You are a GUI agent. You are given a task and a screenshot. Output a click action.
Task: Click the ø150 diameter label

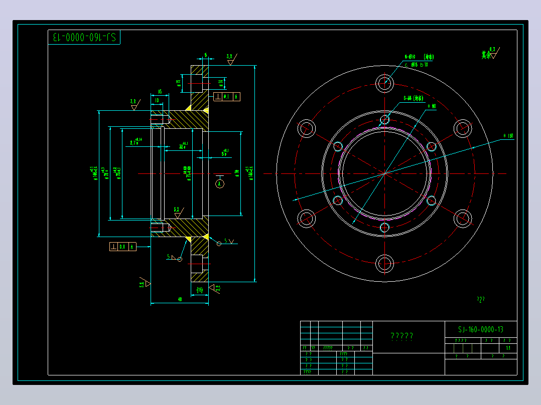pyautogui.click(x=508, y=136)
